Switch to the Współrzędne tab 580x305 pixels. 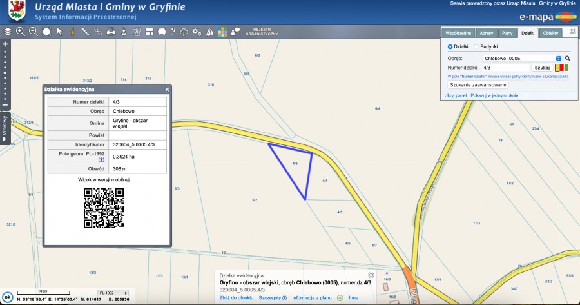pos(458,32)
